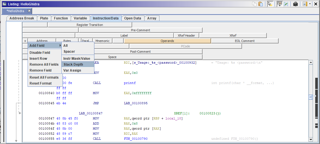The width and height of the screenshot is (320, 144).
Task: Click the plus field at row start
Action: click(25, 41)
